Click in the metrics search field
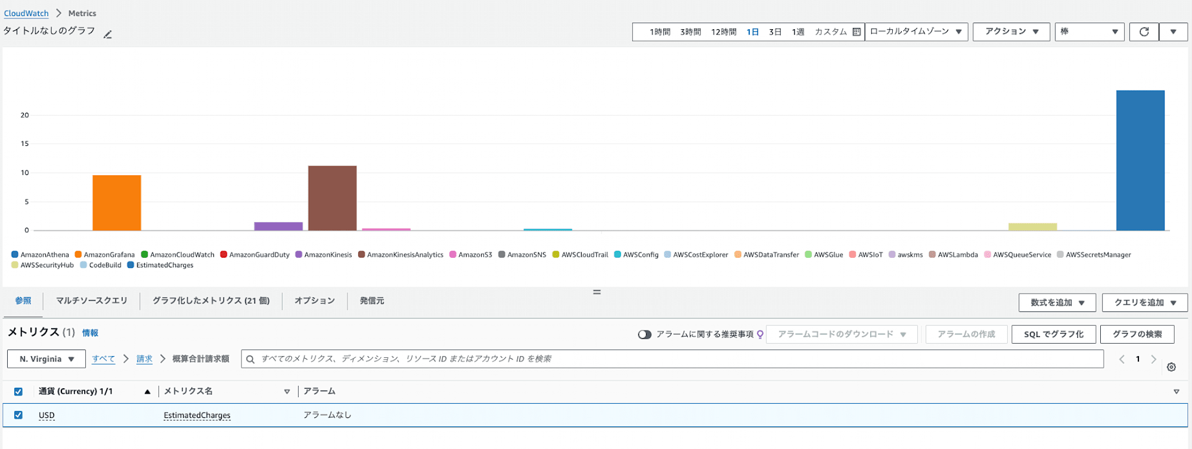 point(672,359)
